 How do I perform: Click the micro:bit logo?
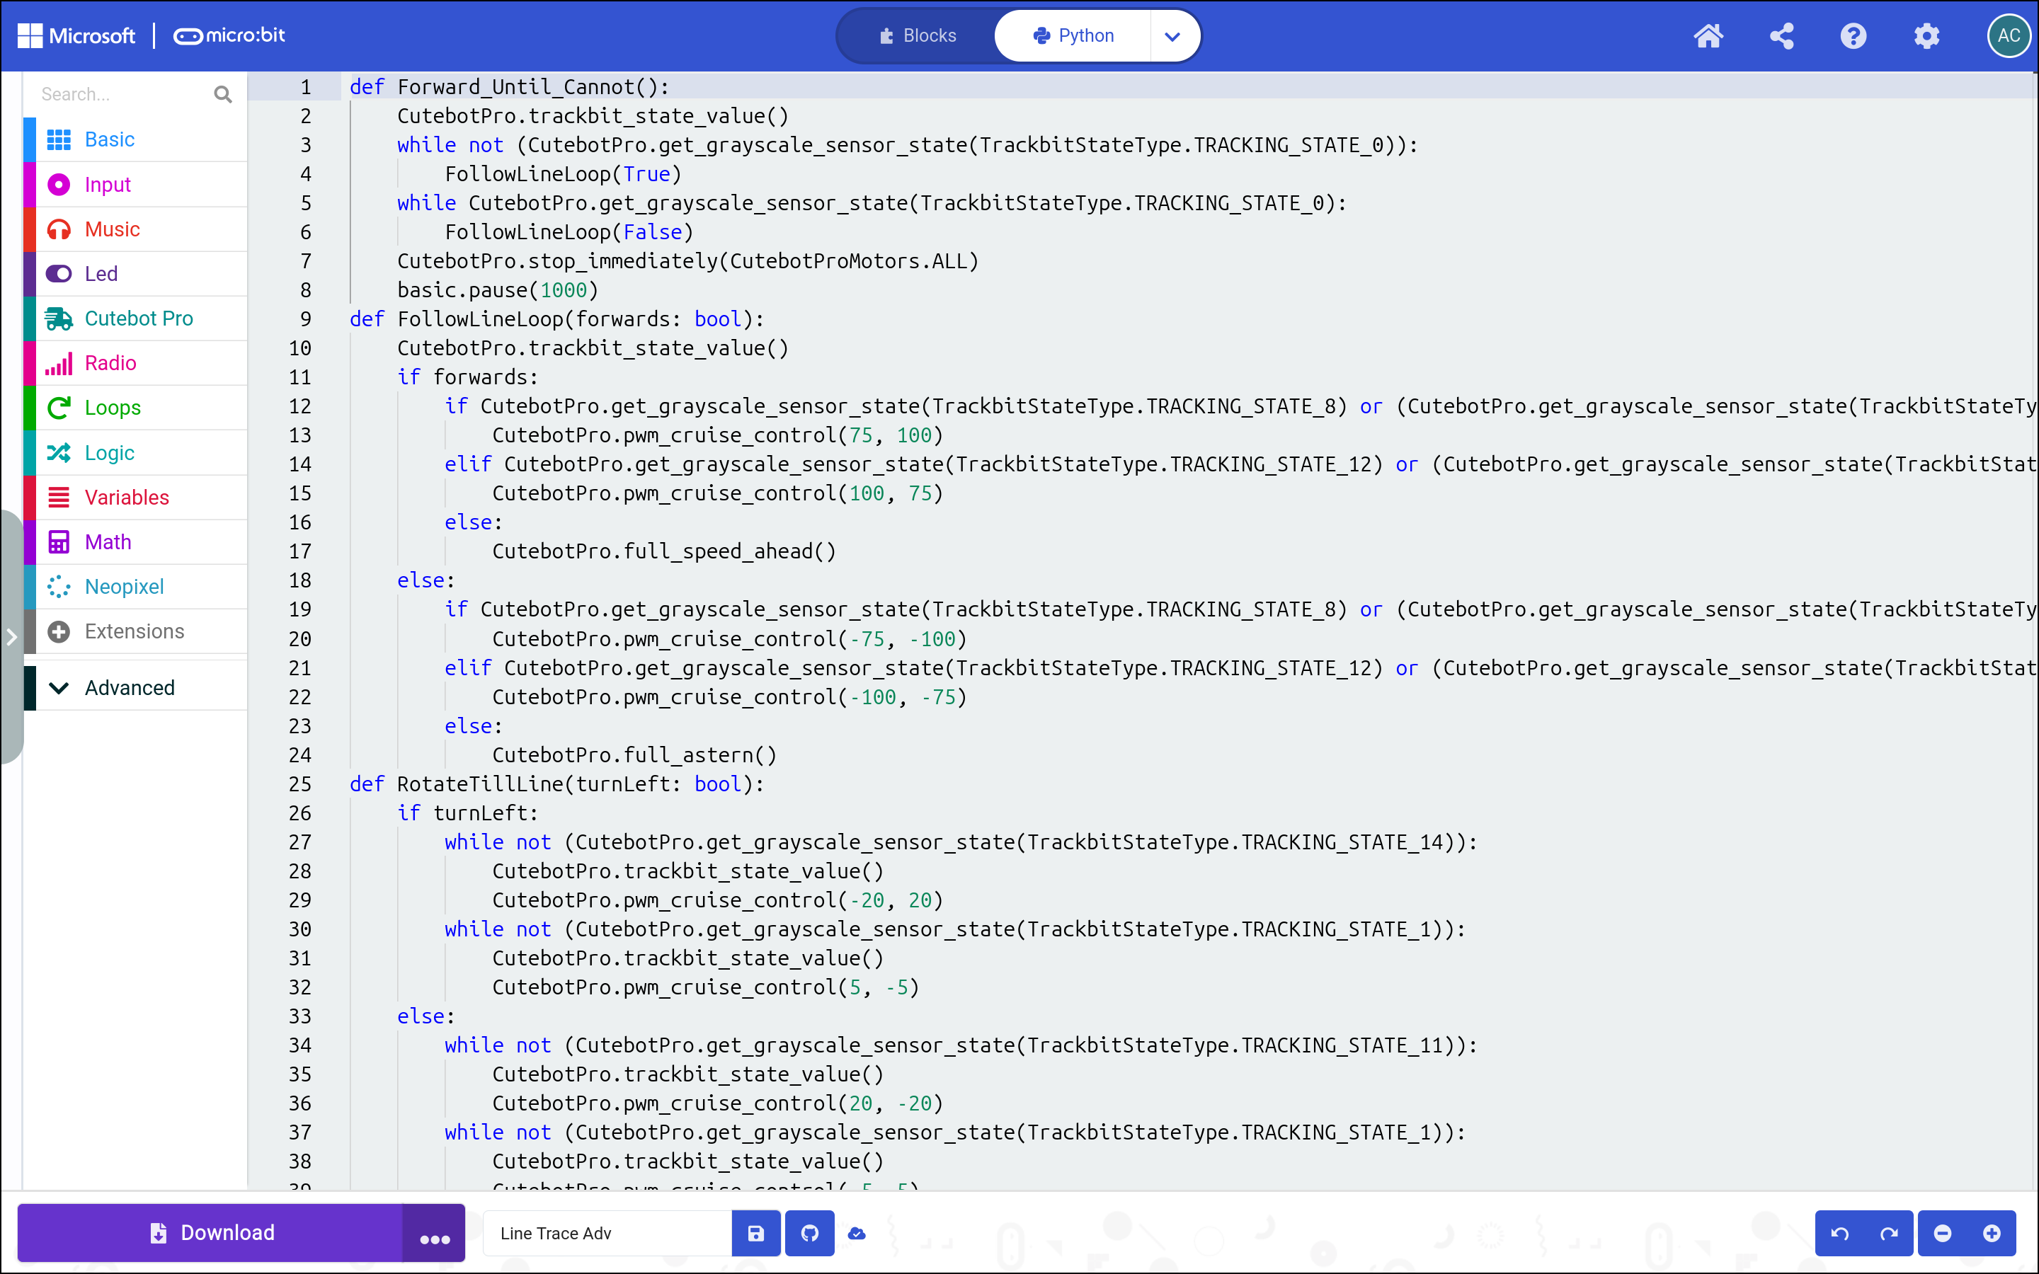tap(229, 35)
